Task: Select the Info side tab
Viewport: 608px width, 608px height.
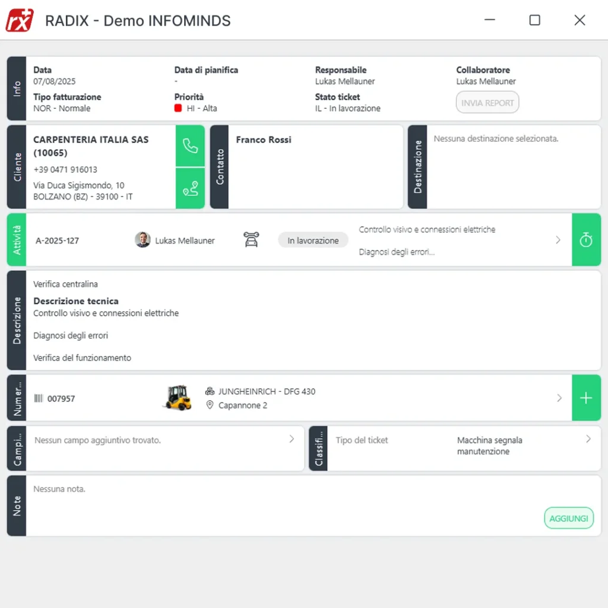Action: pos(17,88)
